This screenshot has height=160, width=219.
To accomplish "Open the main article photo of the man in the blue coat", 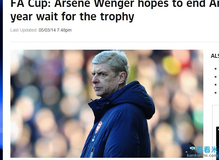I will (x=107, y=104).
